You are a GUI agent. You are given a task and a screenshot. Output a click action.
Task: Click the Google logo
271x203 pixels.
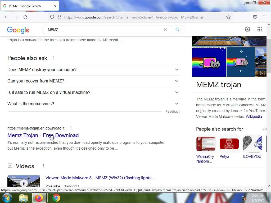(x=18, y=30)
